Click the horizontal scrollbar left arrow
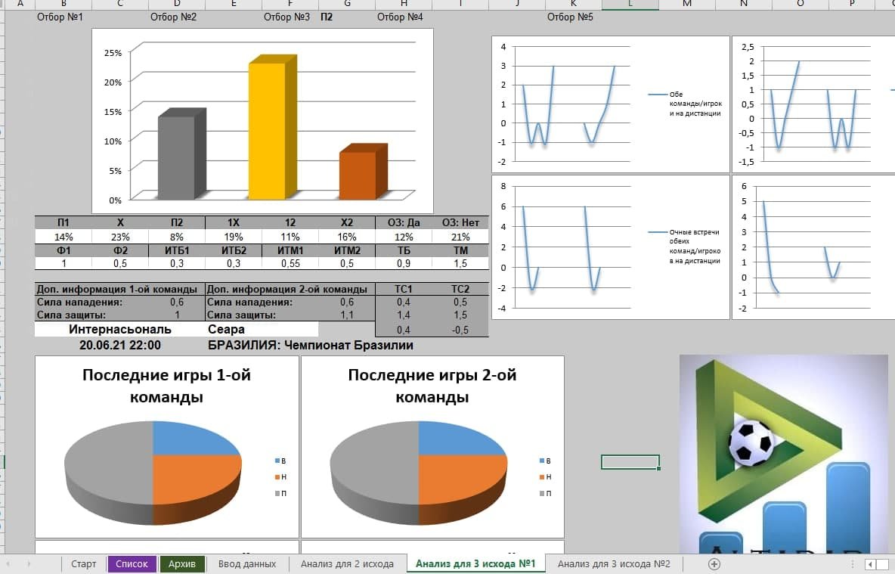The height and width of the screenshot is (574, 895). tap(871, 564)
